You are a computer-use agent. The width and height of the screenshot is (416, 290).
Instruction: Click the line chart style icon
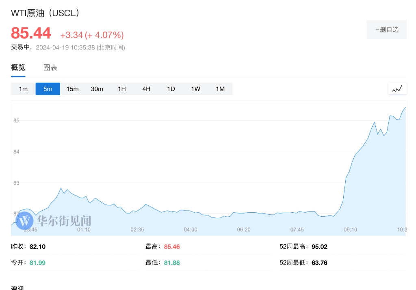tap(397, 89)
